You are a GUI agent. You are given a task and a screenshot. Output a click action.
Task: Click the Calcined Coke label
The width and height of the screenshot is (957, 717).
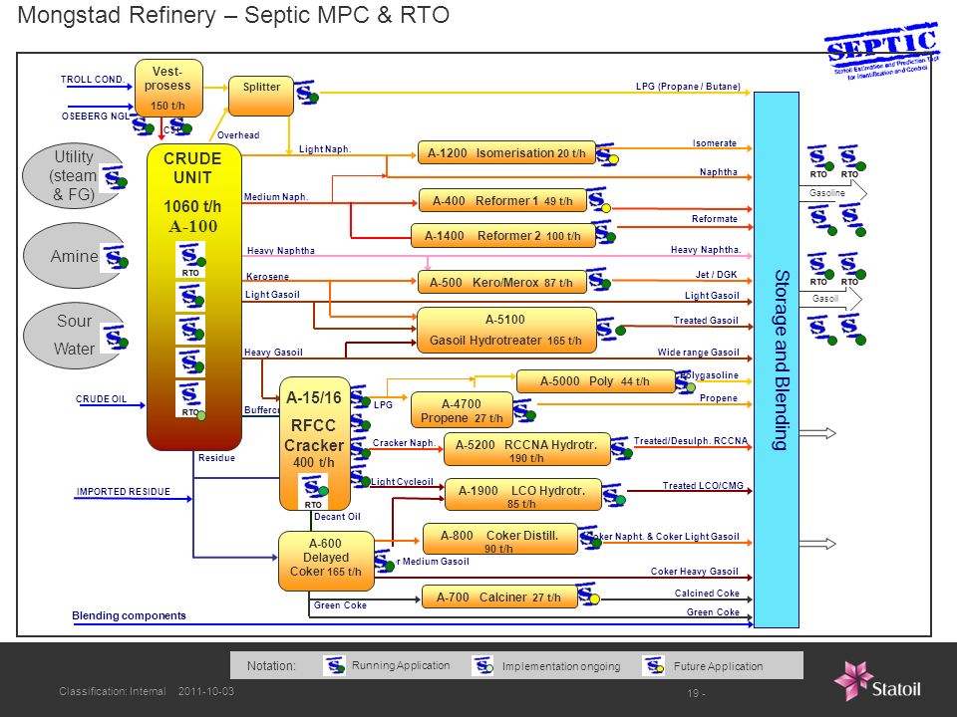pyautogui.click(x=707, y=593)
